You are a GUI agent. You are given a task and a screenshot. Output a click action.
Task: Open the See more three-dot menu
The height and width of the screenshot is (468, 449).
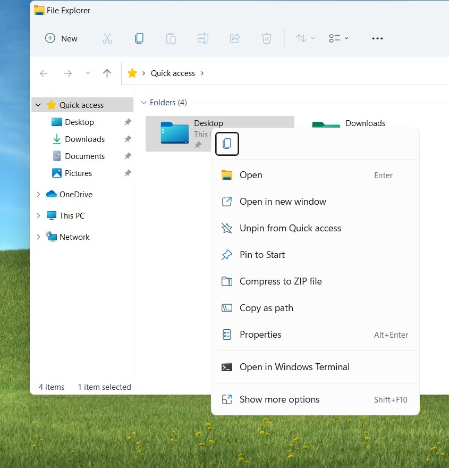(x=377, y=38)
